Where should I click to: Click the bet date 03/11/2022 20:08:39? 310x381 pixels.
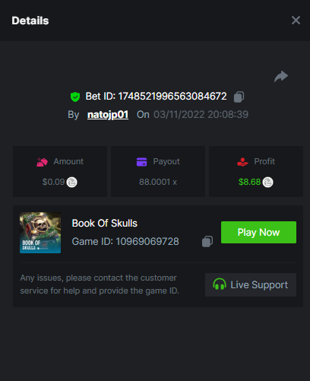201,115
